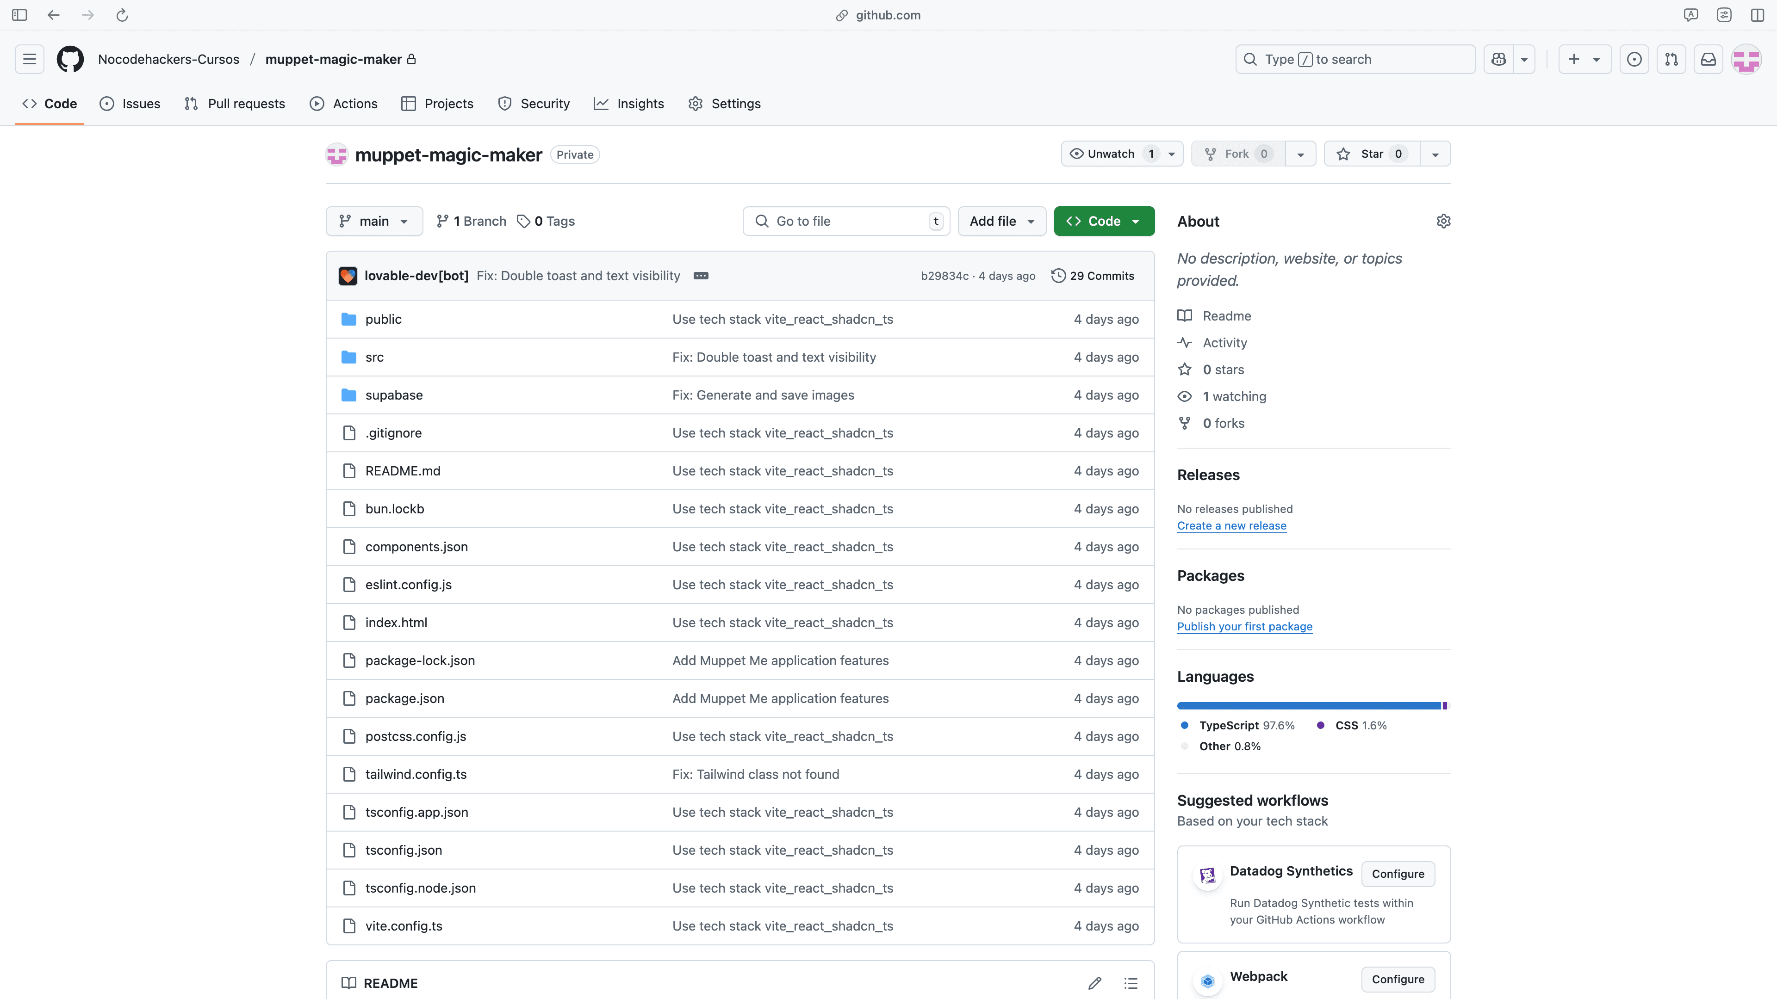Configure the Datadog Synthetics workflow

pos(1398,874)
